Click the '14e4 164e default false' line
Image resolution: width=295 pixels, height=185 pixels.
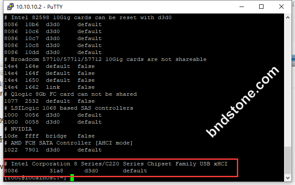pos(49,66)
